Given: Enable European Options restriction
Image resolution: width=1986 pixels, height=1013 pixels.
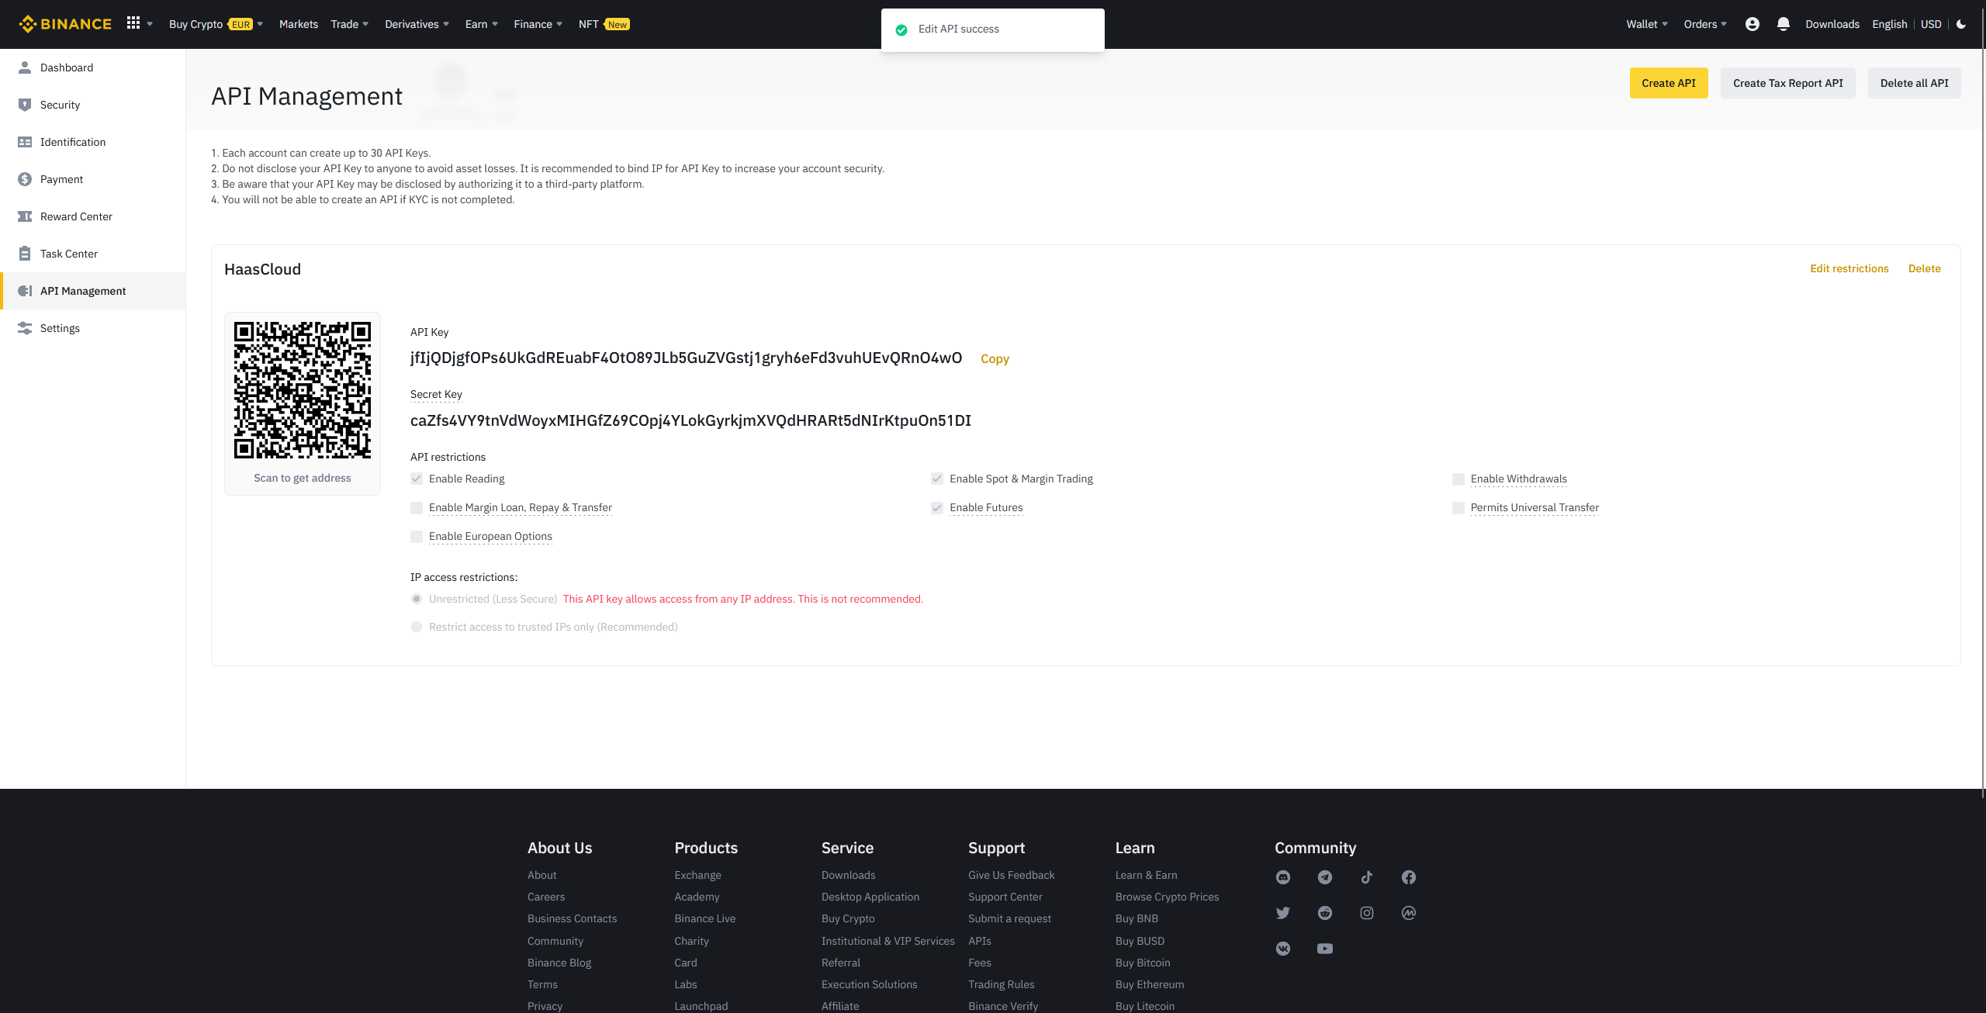Looking at the screenshot, I should 417,536.
